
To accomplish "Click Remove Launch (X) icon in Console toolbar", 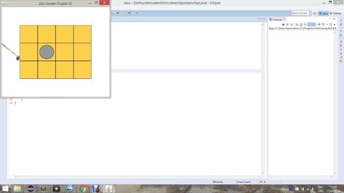I will click(x=288, y=25).
